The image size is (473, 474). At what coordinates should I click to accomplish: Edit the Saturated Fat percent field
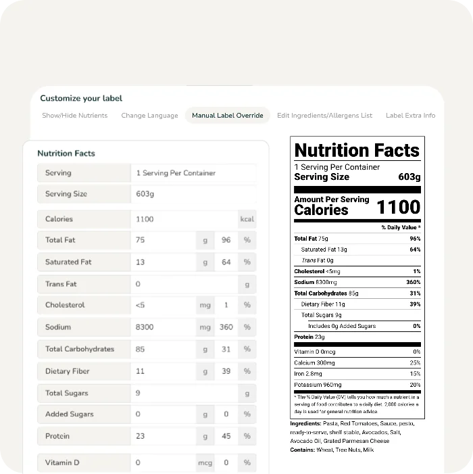click(226, 262)
